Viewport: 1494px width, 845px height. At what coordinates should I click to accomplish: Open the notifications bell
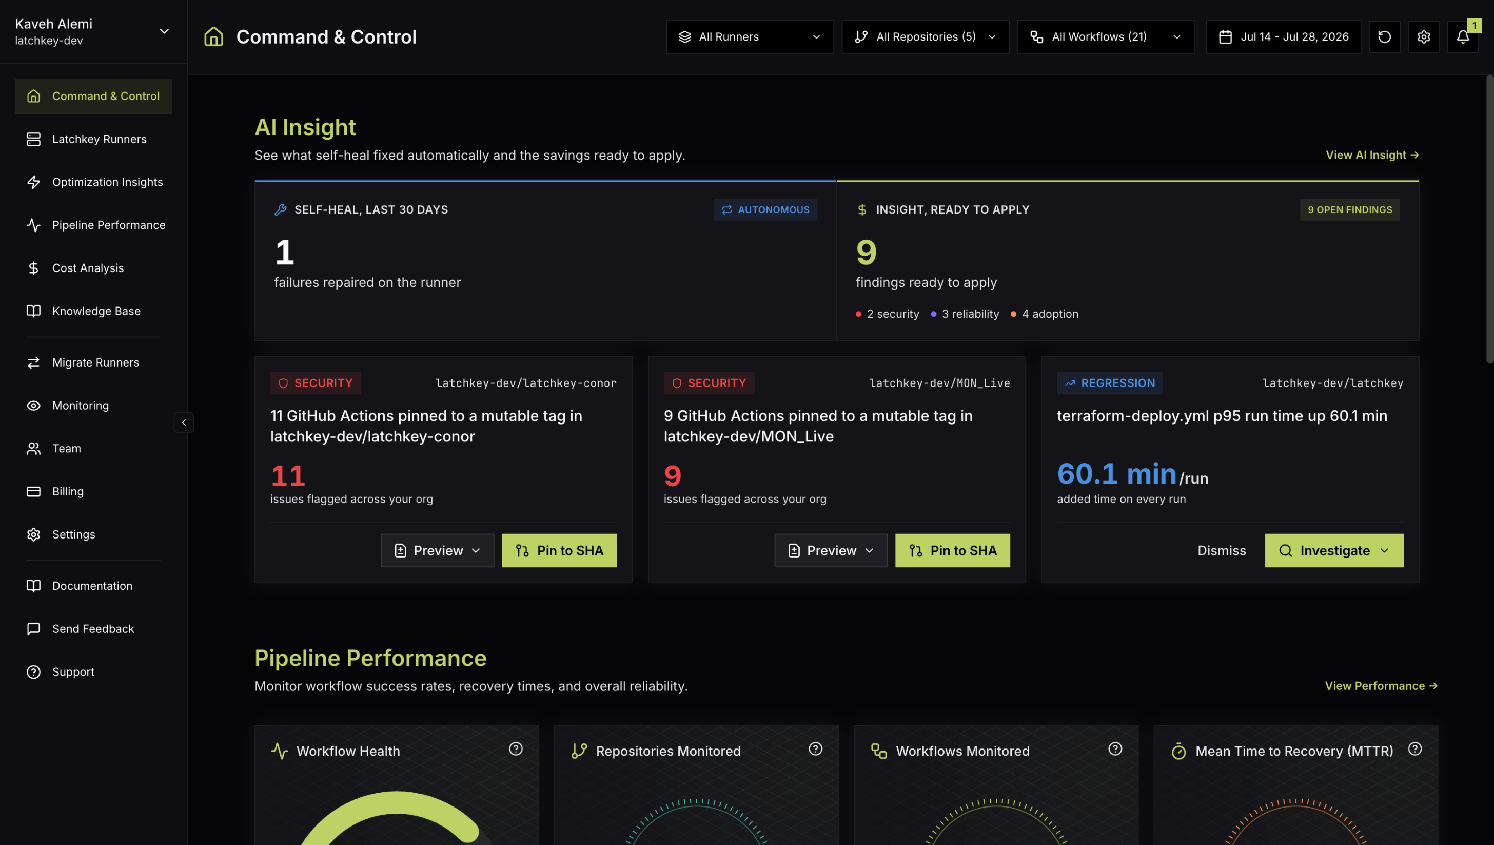[x=1463, y=36]
